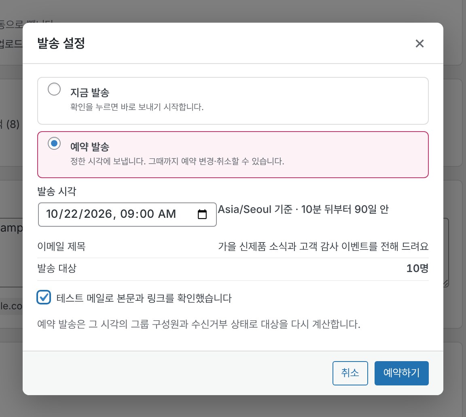This screenshot has height=417, width=466.
Task: Click the 발송 시각 label
Action: tap(57, 191)
